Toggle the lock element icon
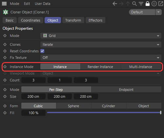Screen dimensions: 164x138 (x=148, y=4)
